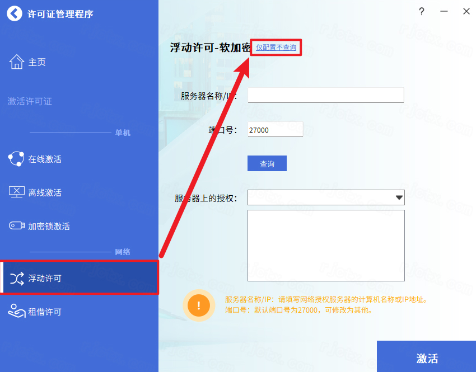Click the home icon for 主页
Image resolution: width=476 pixels, height=372 pixels.
pyautogui.click(x=17, y=62)
